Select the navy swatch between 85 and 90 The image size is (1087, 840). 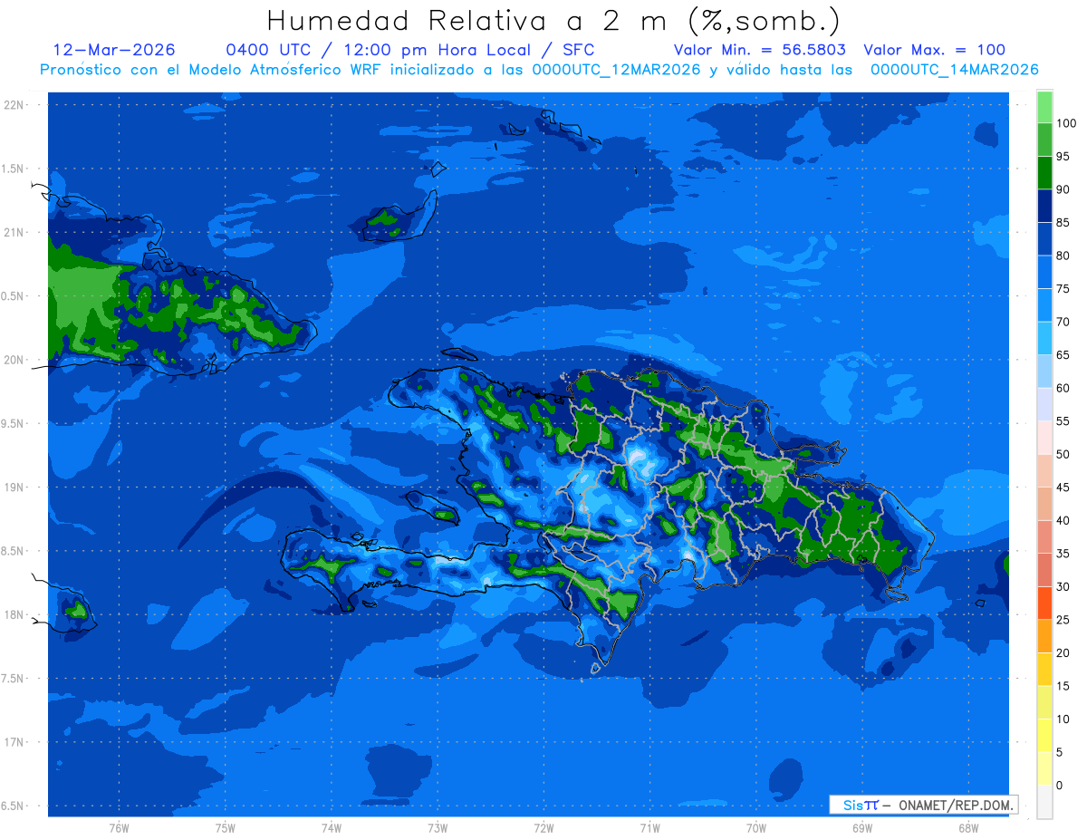point(1044,207)
